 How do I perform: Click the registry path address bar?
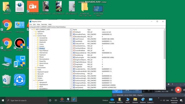(x=97, y=27)
